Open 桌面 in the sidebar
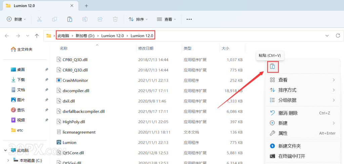This screenshot has width=344, height=164. [18, 70]
